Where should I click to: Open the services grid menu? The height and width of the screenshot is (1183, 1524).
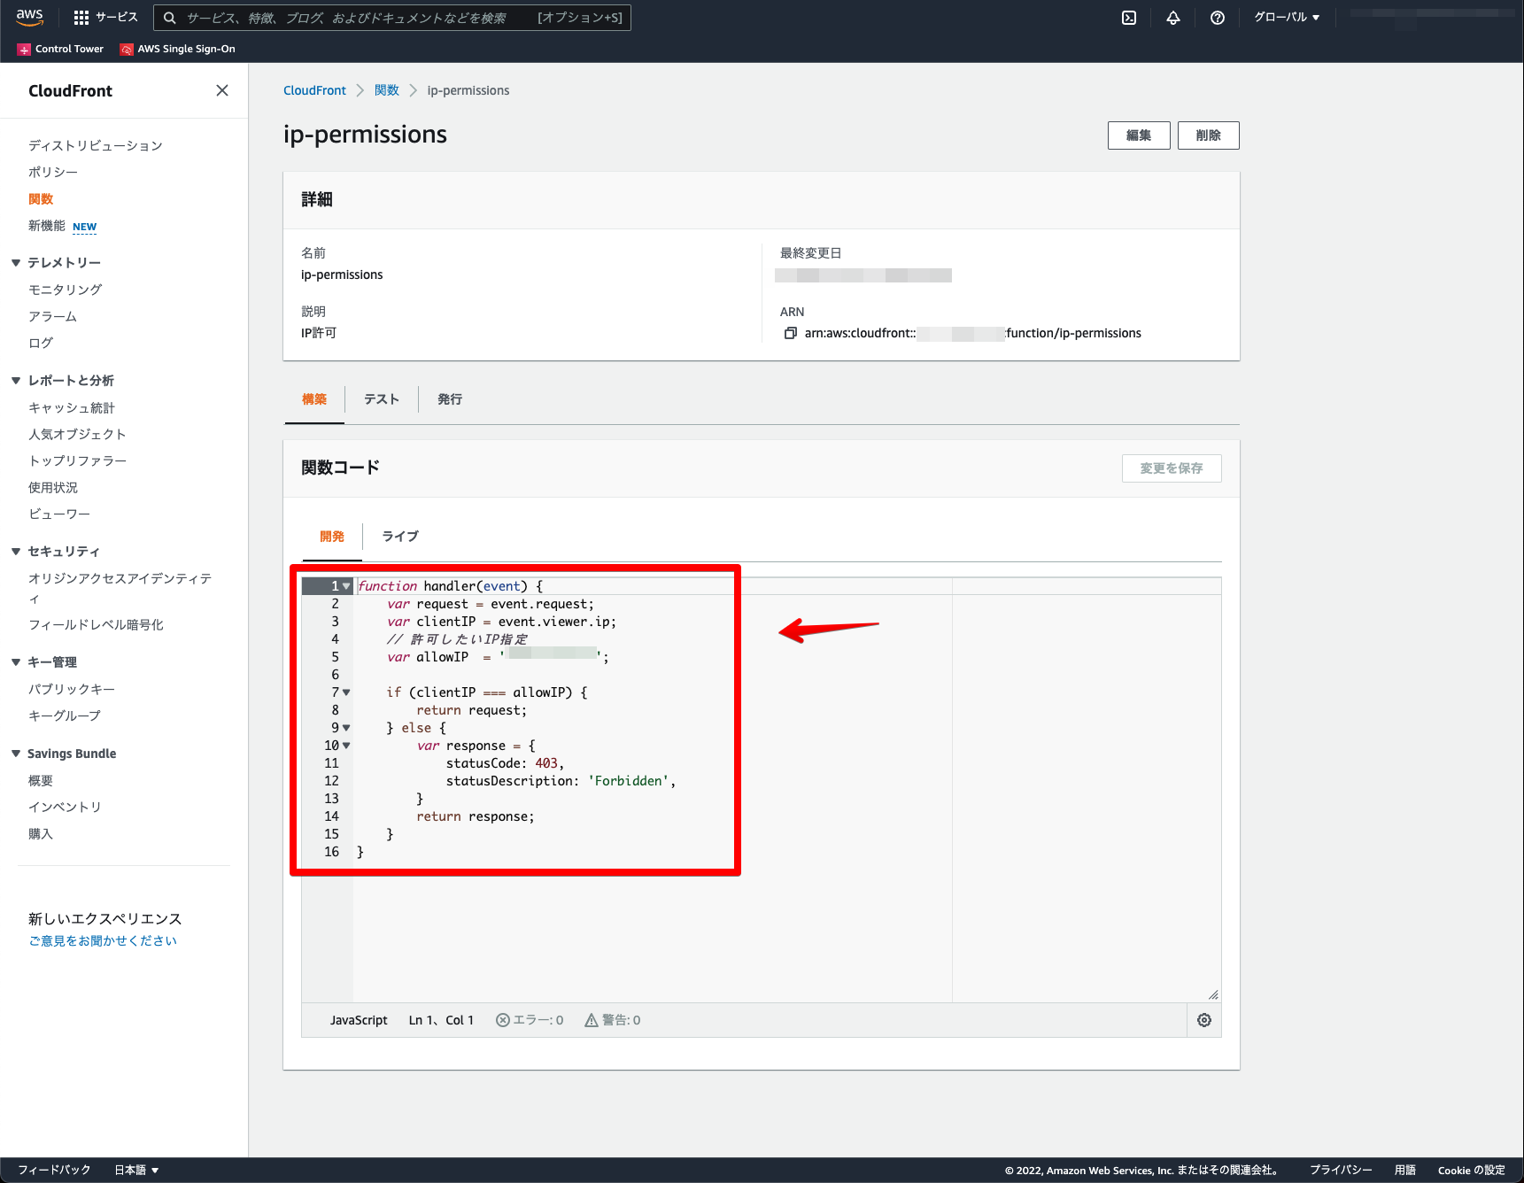coord(81,18)
